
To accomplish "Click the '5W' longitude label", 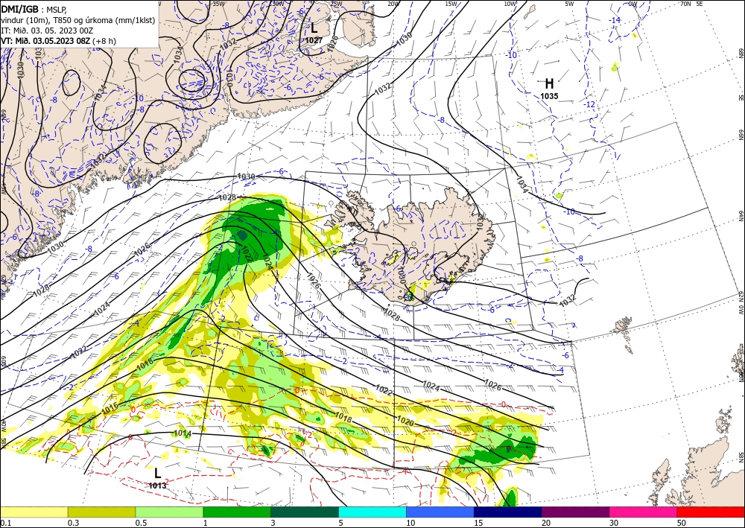I will (570, 4).
